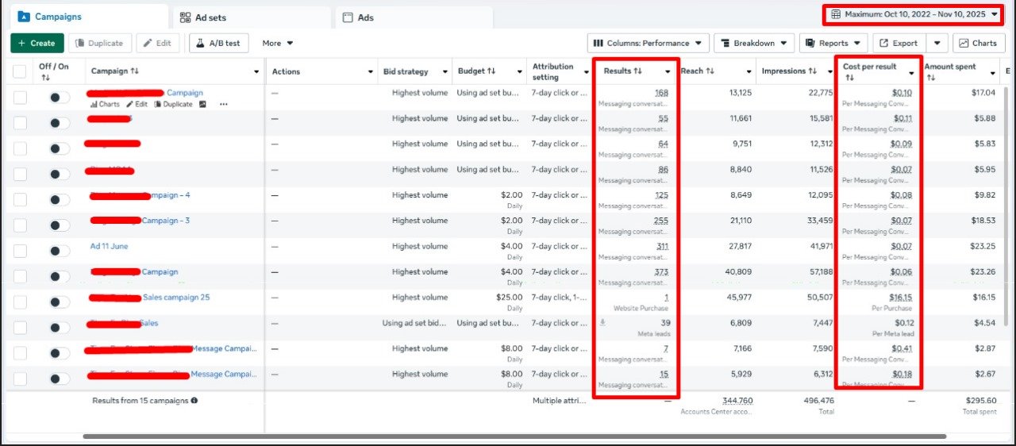Open the Reach column dropdown arrow
Screen dimensions: 1016x446
(748, 72)
